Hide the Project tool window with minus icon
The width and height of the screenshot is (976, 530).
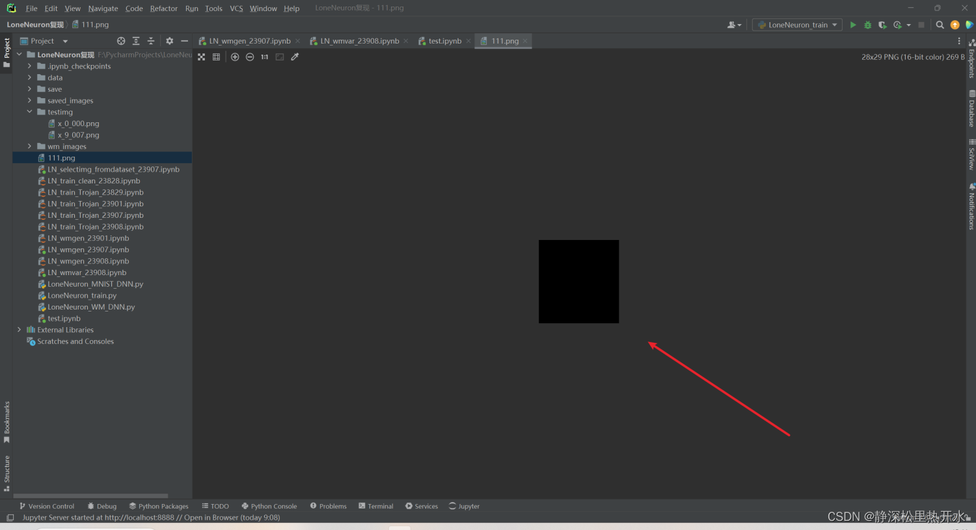[x=185, y=41]
